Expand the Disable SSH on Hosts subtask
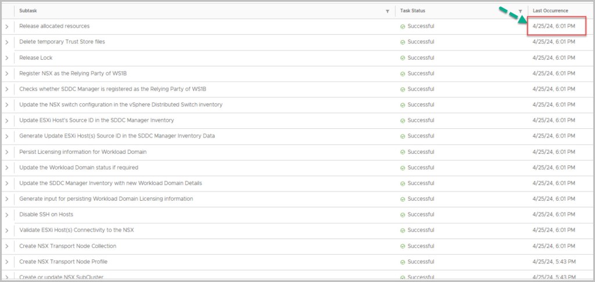 pos(7,215)
